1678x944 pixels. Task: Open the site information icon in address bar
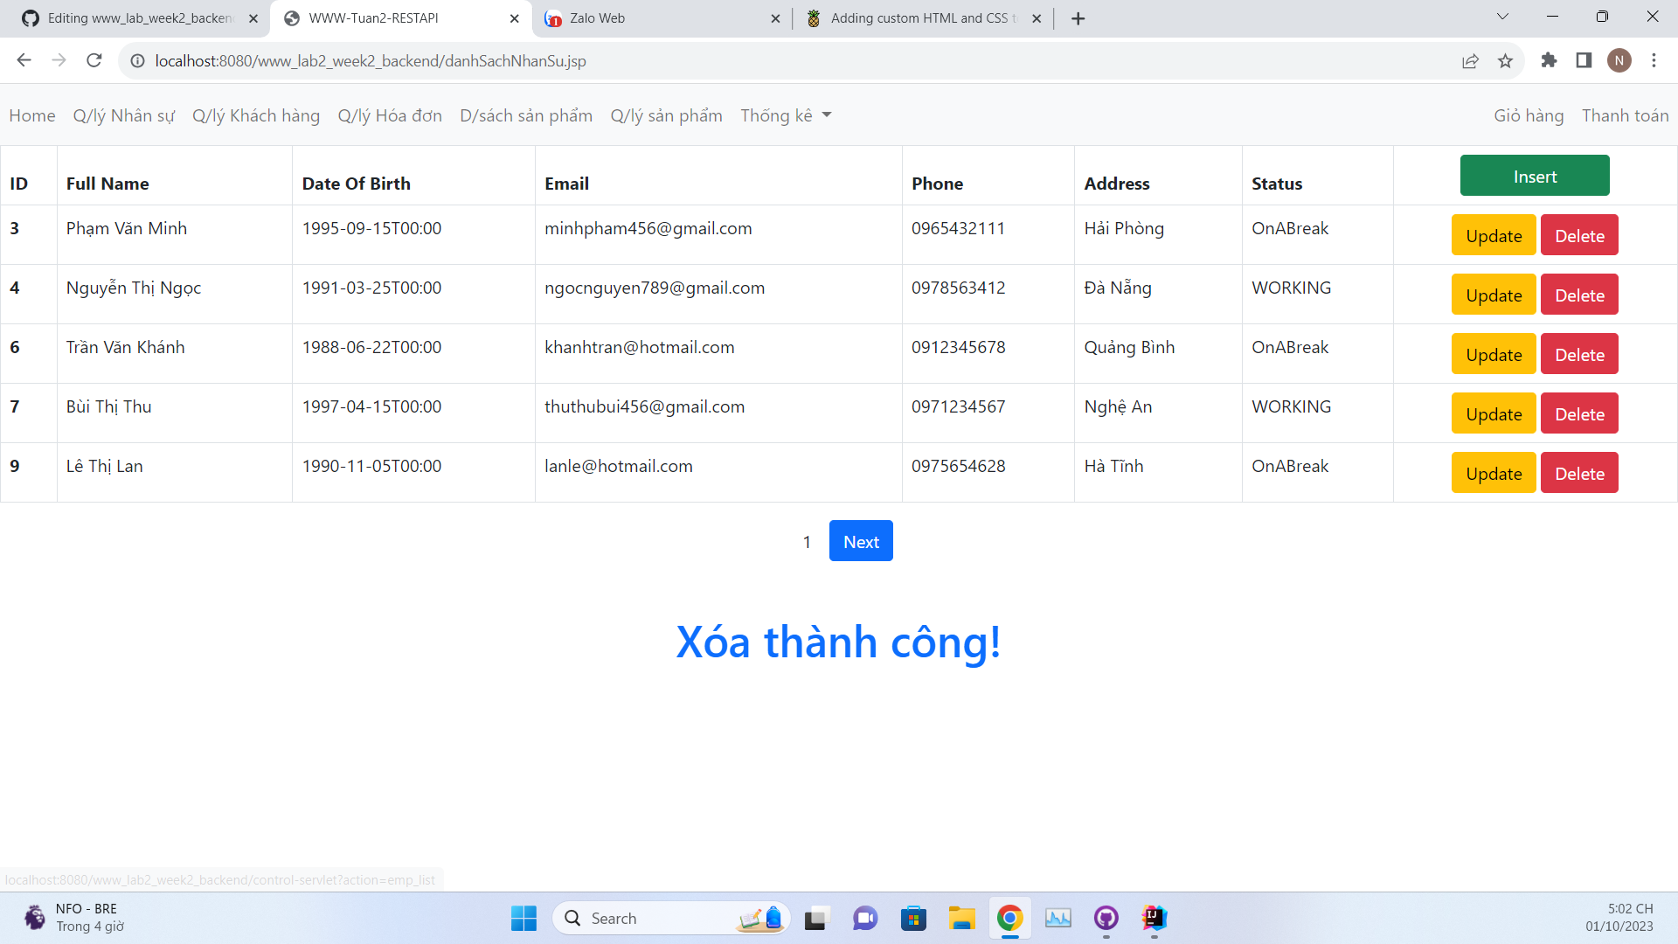point(137,60)
